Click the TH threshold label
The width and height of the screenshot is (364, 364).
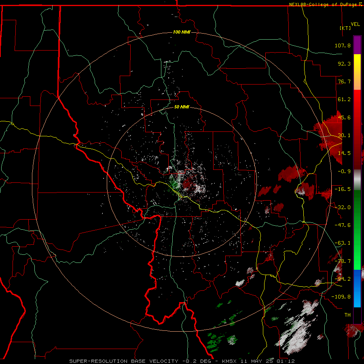coord(347,315)
